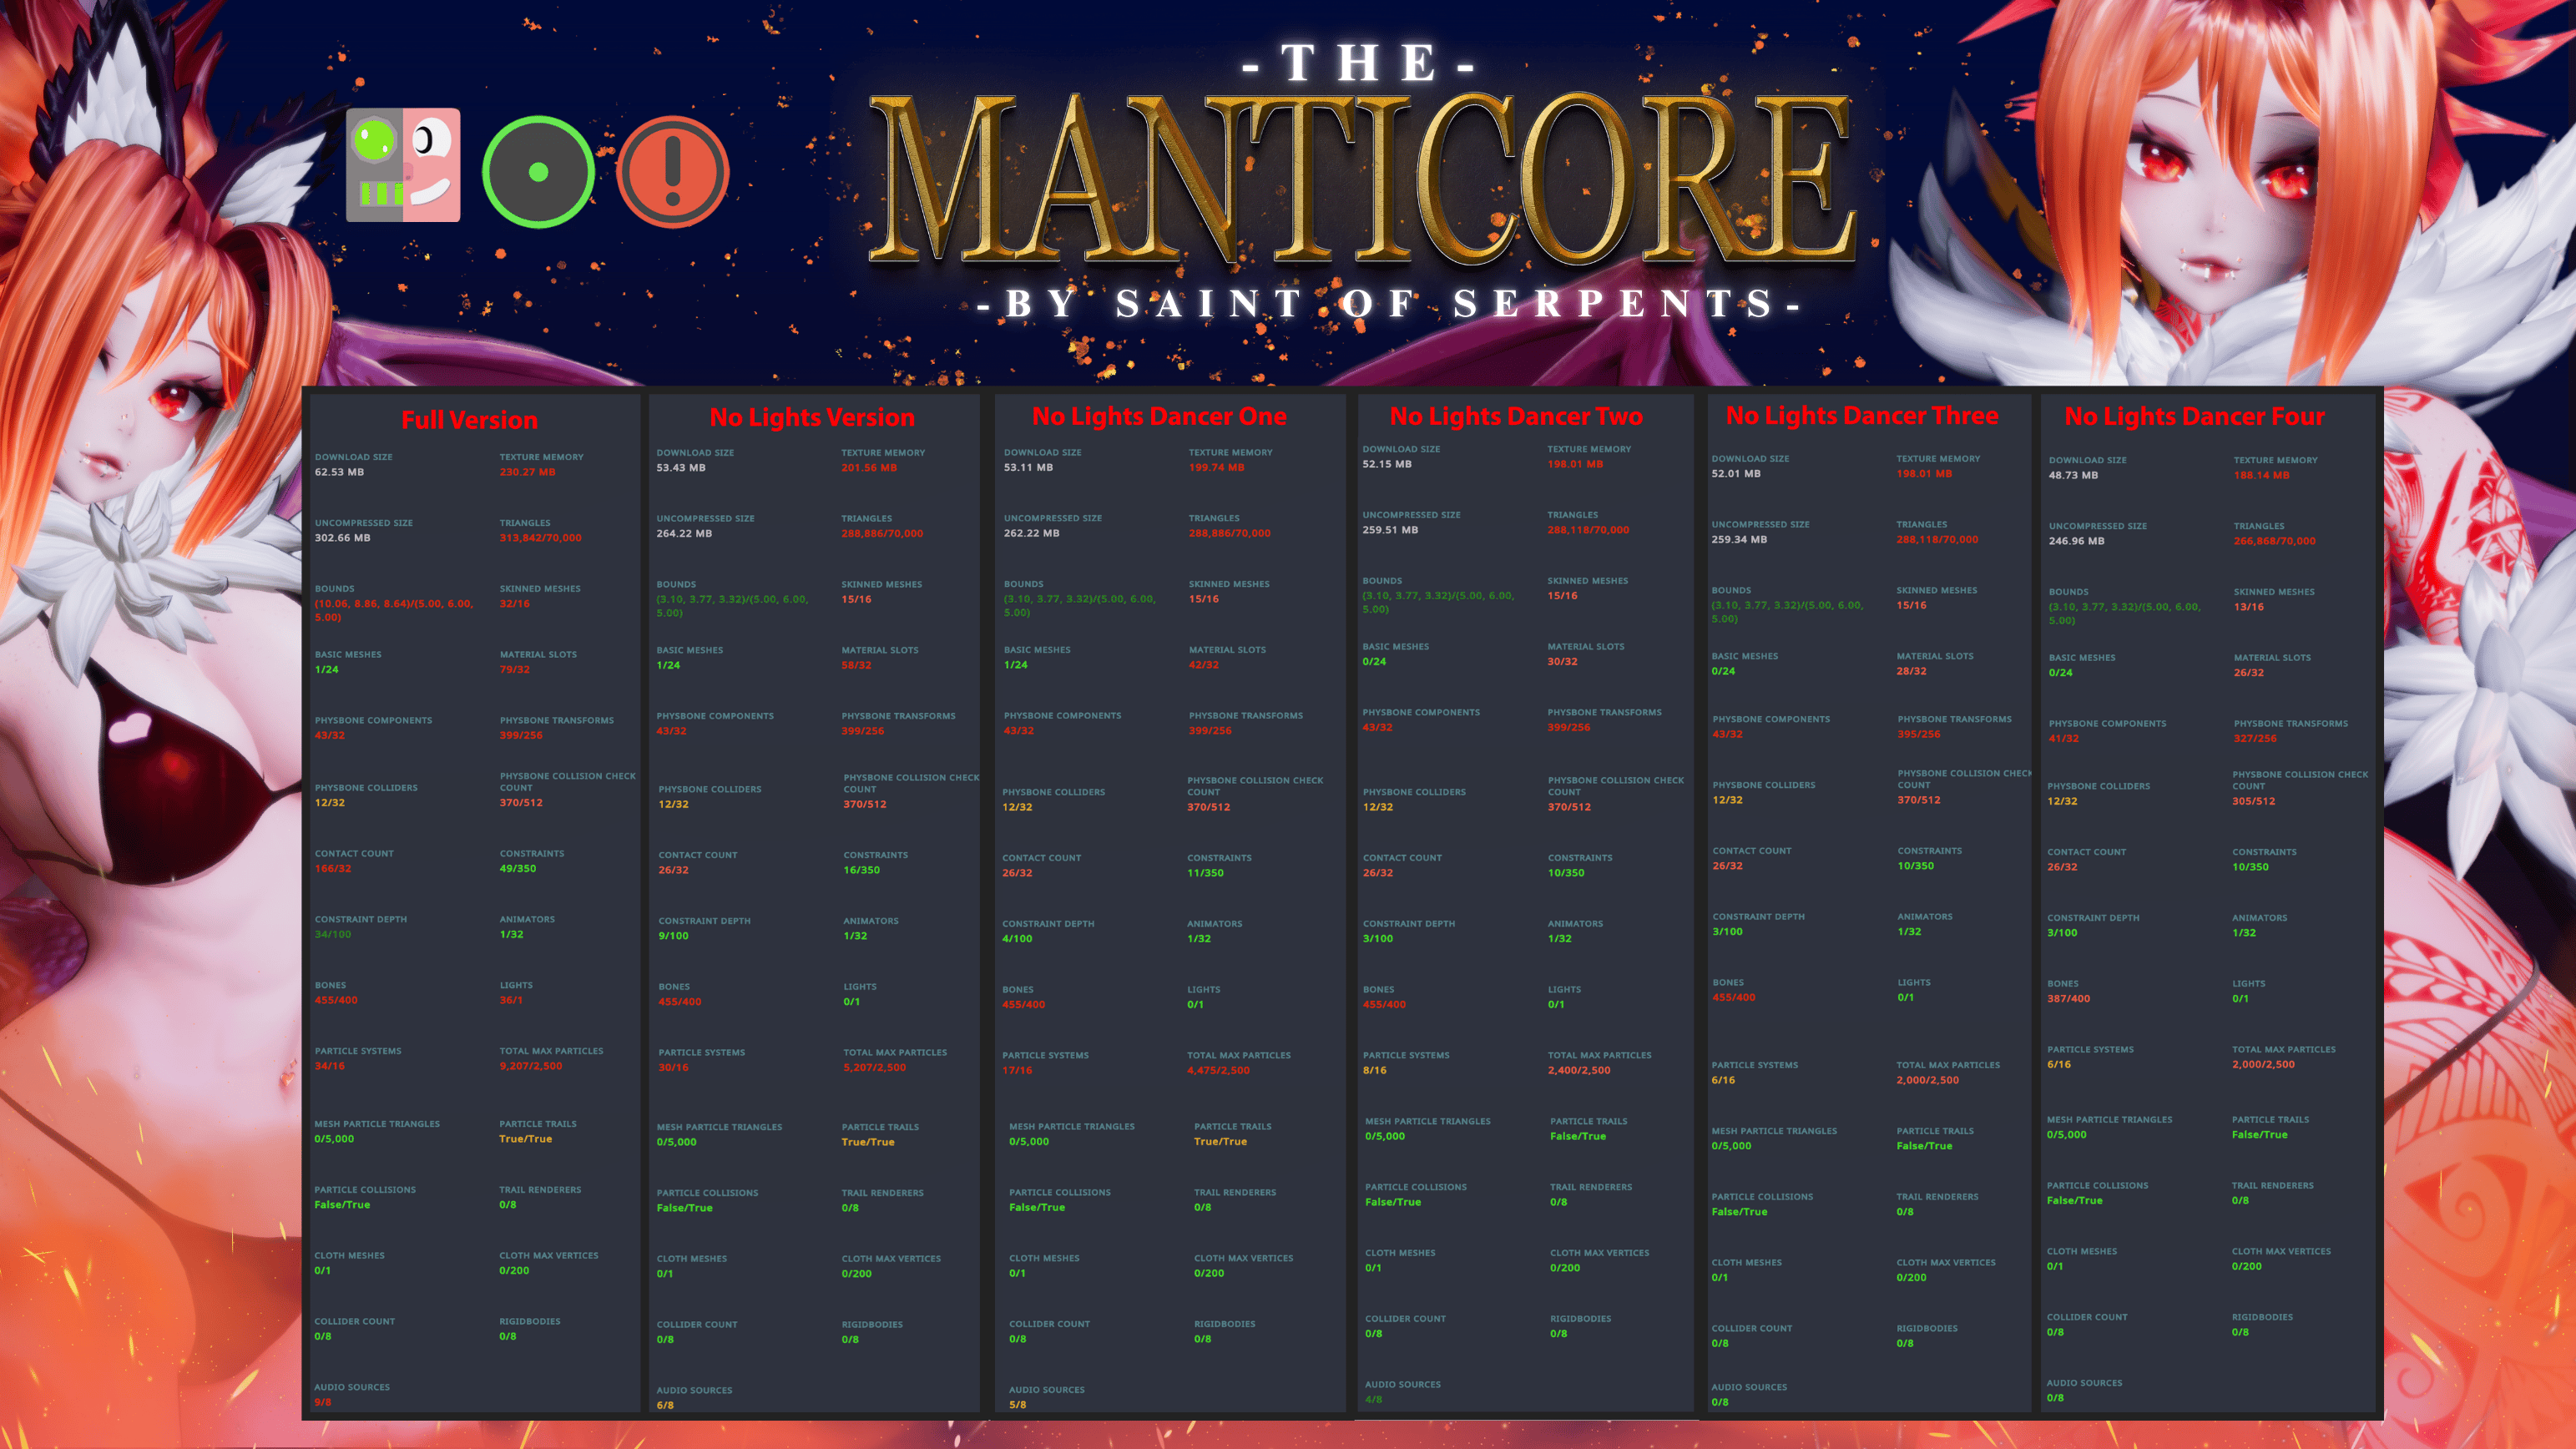Click the particle systems value 34/16

click(329, 1067)
